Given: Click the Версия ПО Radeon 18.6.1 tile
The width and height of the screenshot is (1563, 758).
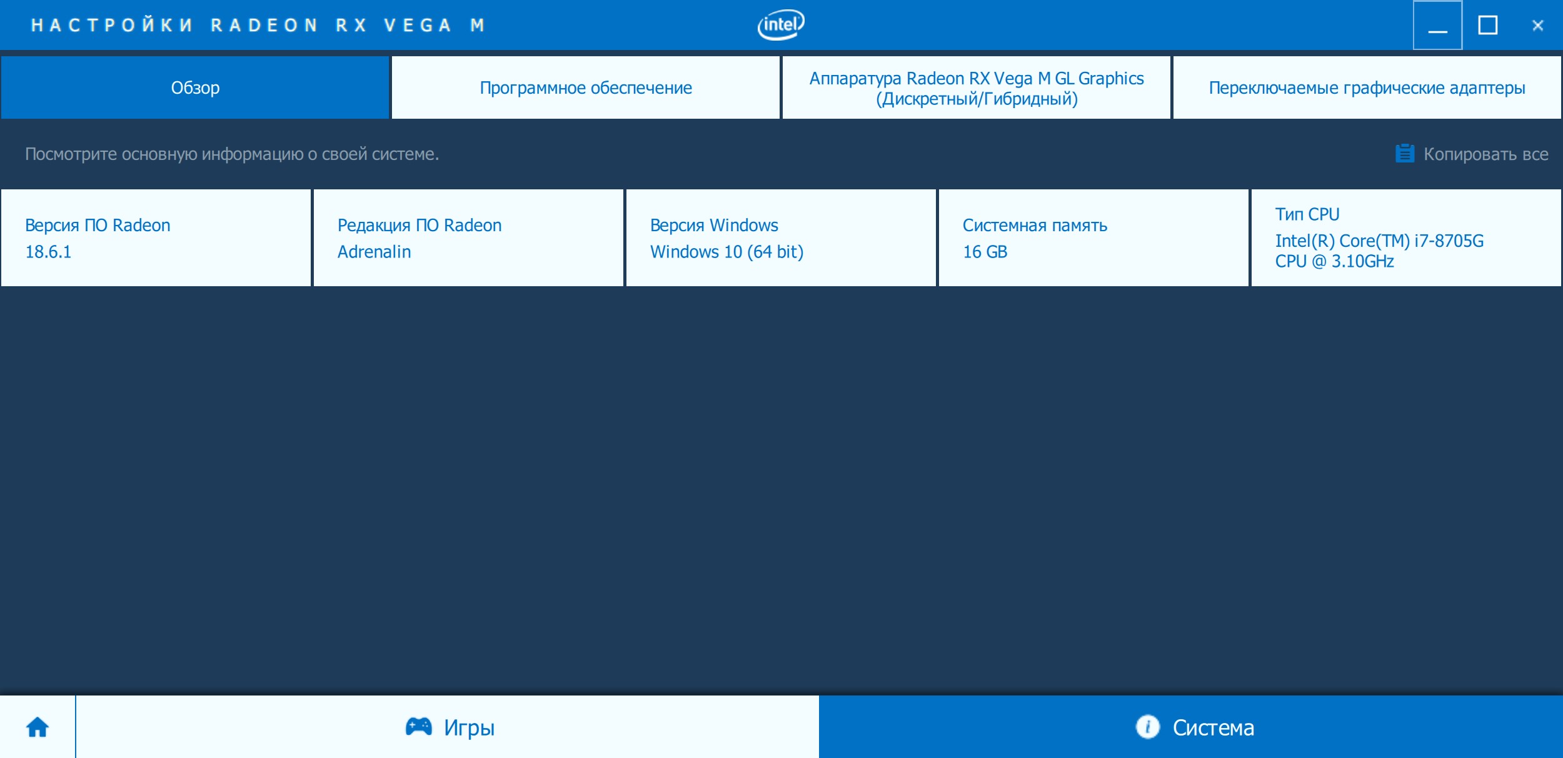Looking at the screenshot, I should [156, 238].
